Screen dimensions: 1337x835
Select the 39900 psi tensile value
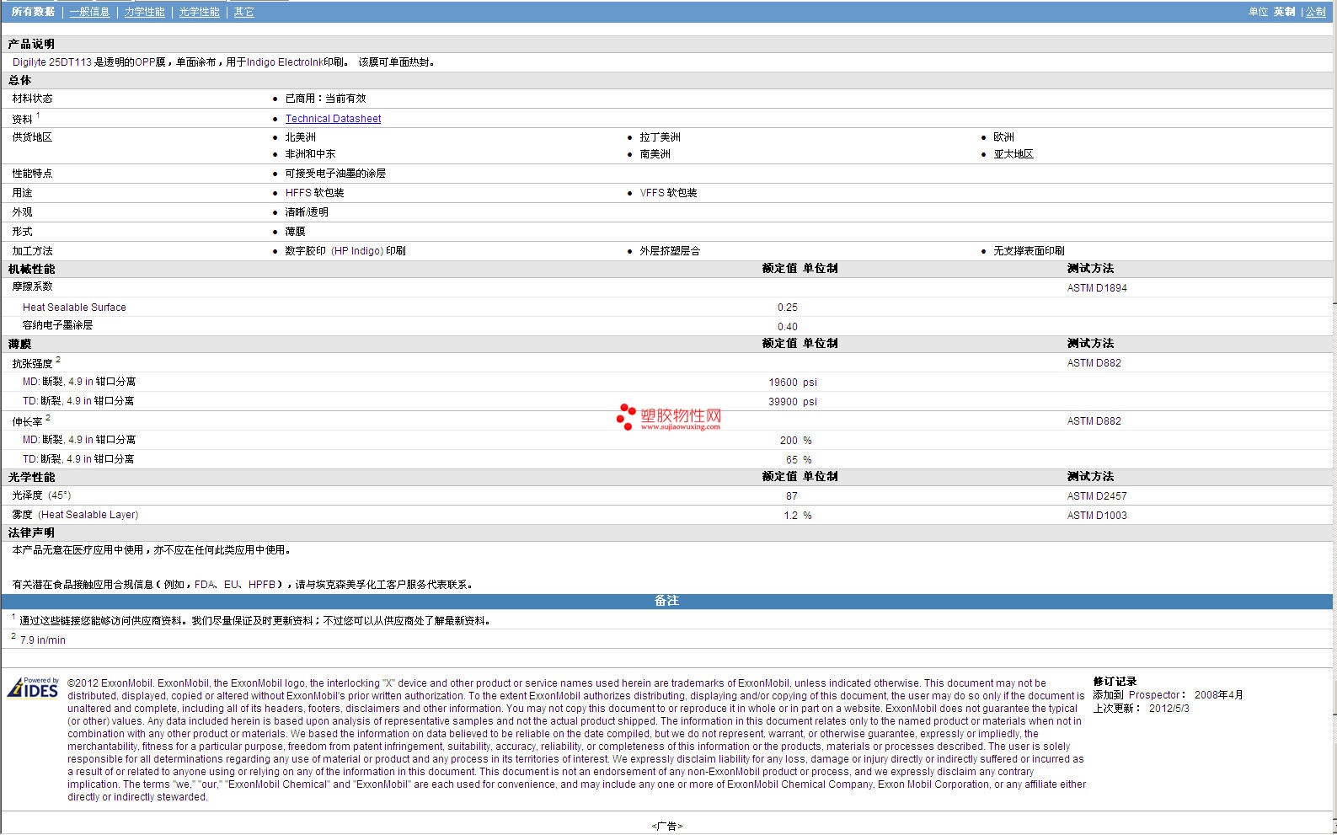pyautogui.click(x=793, y=402)
